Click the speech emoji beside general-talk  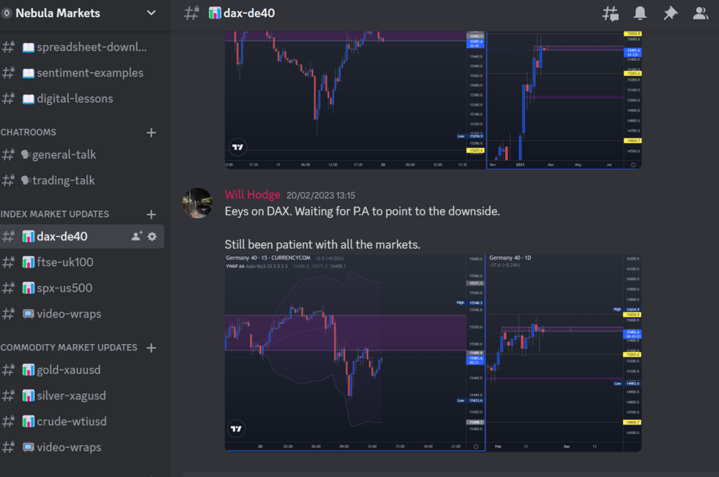click(26, 155)
